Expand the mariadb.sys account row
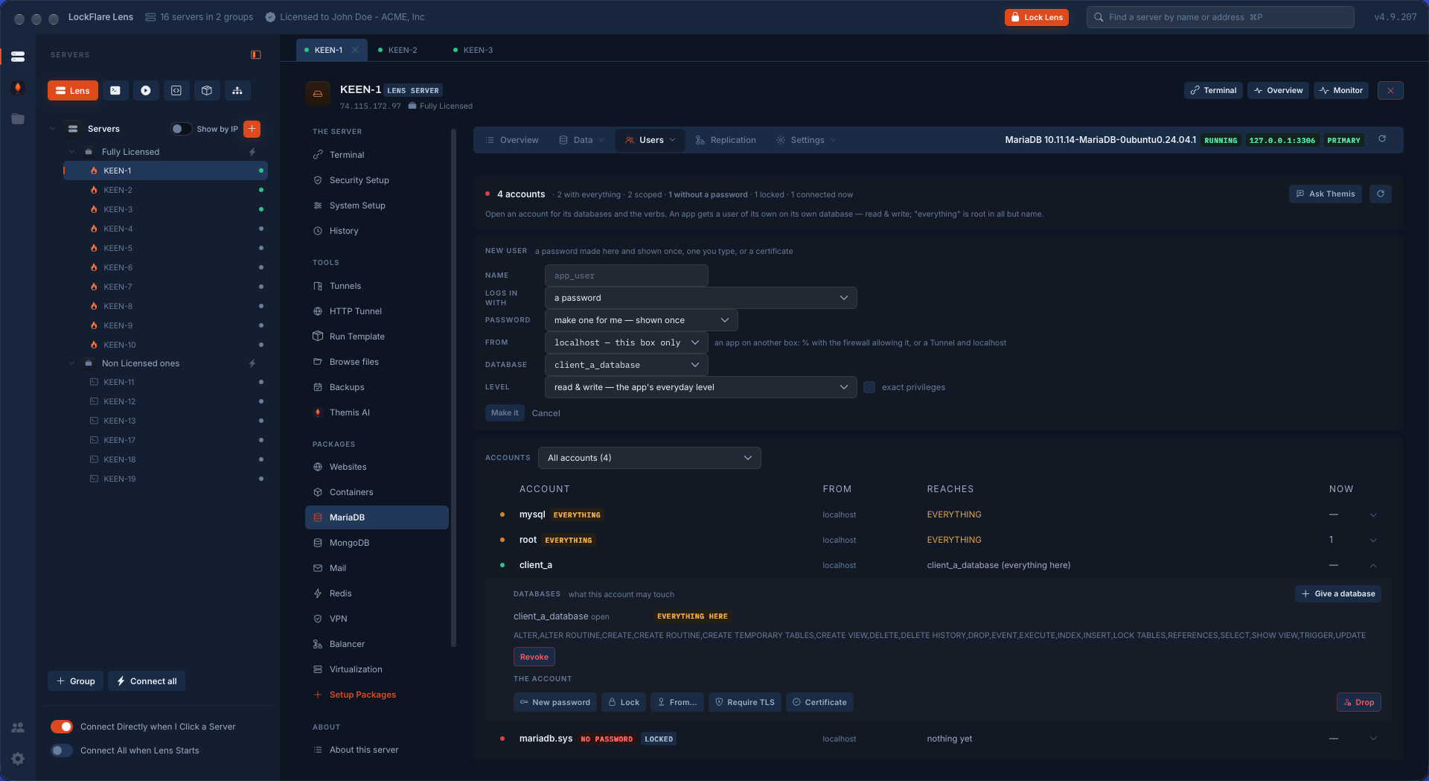This screenshot has width=1429, height=781. coord(1373,739)
